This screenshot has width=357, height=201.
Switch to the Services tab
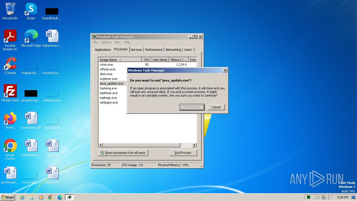click(x=137, y=50)
